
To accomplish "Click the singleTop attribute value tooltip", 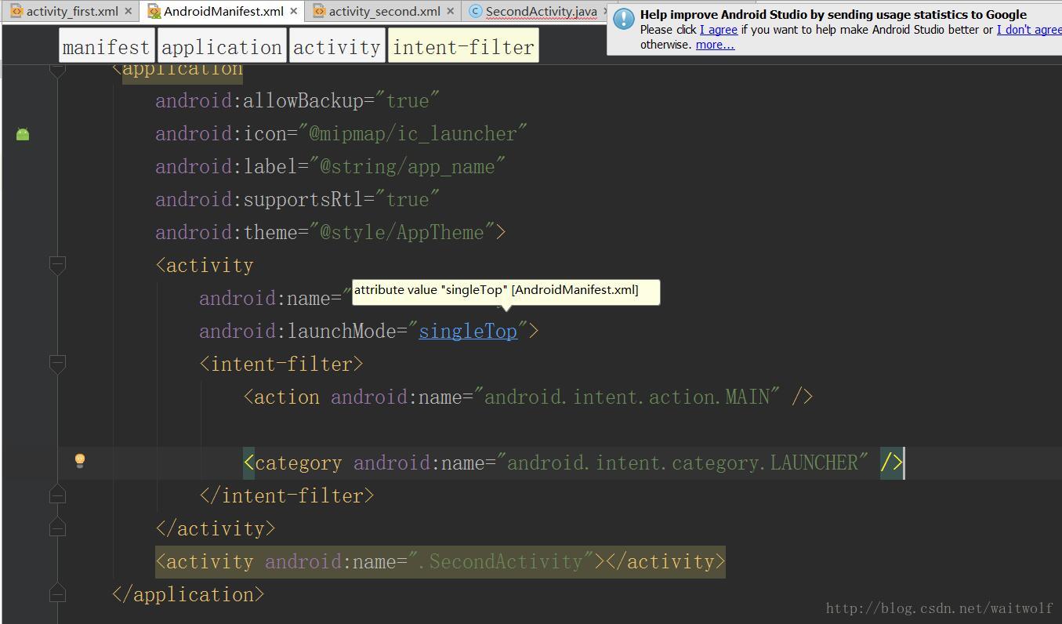I will coord(506,292).
